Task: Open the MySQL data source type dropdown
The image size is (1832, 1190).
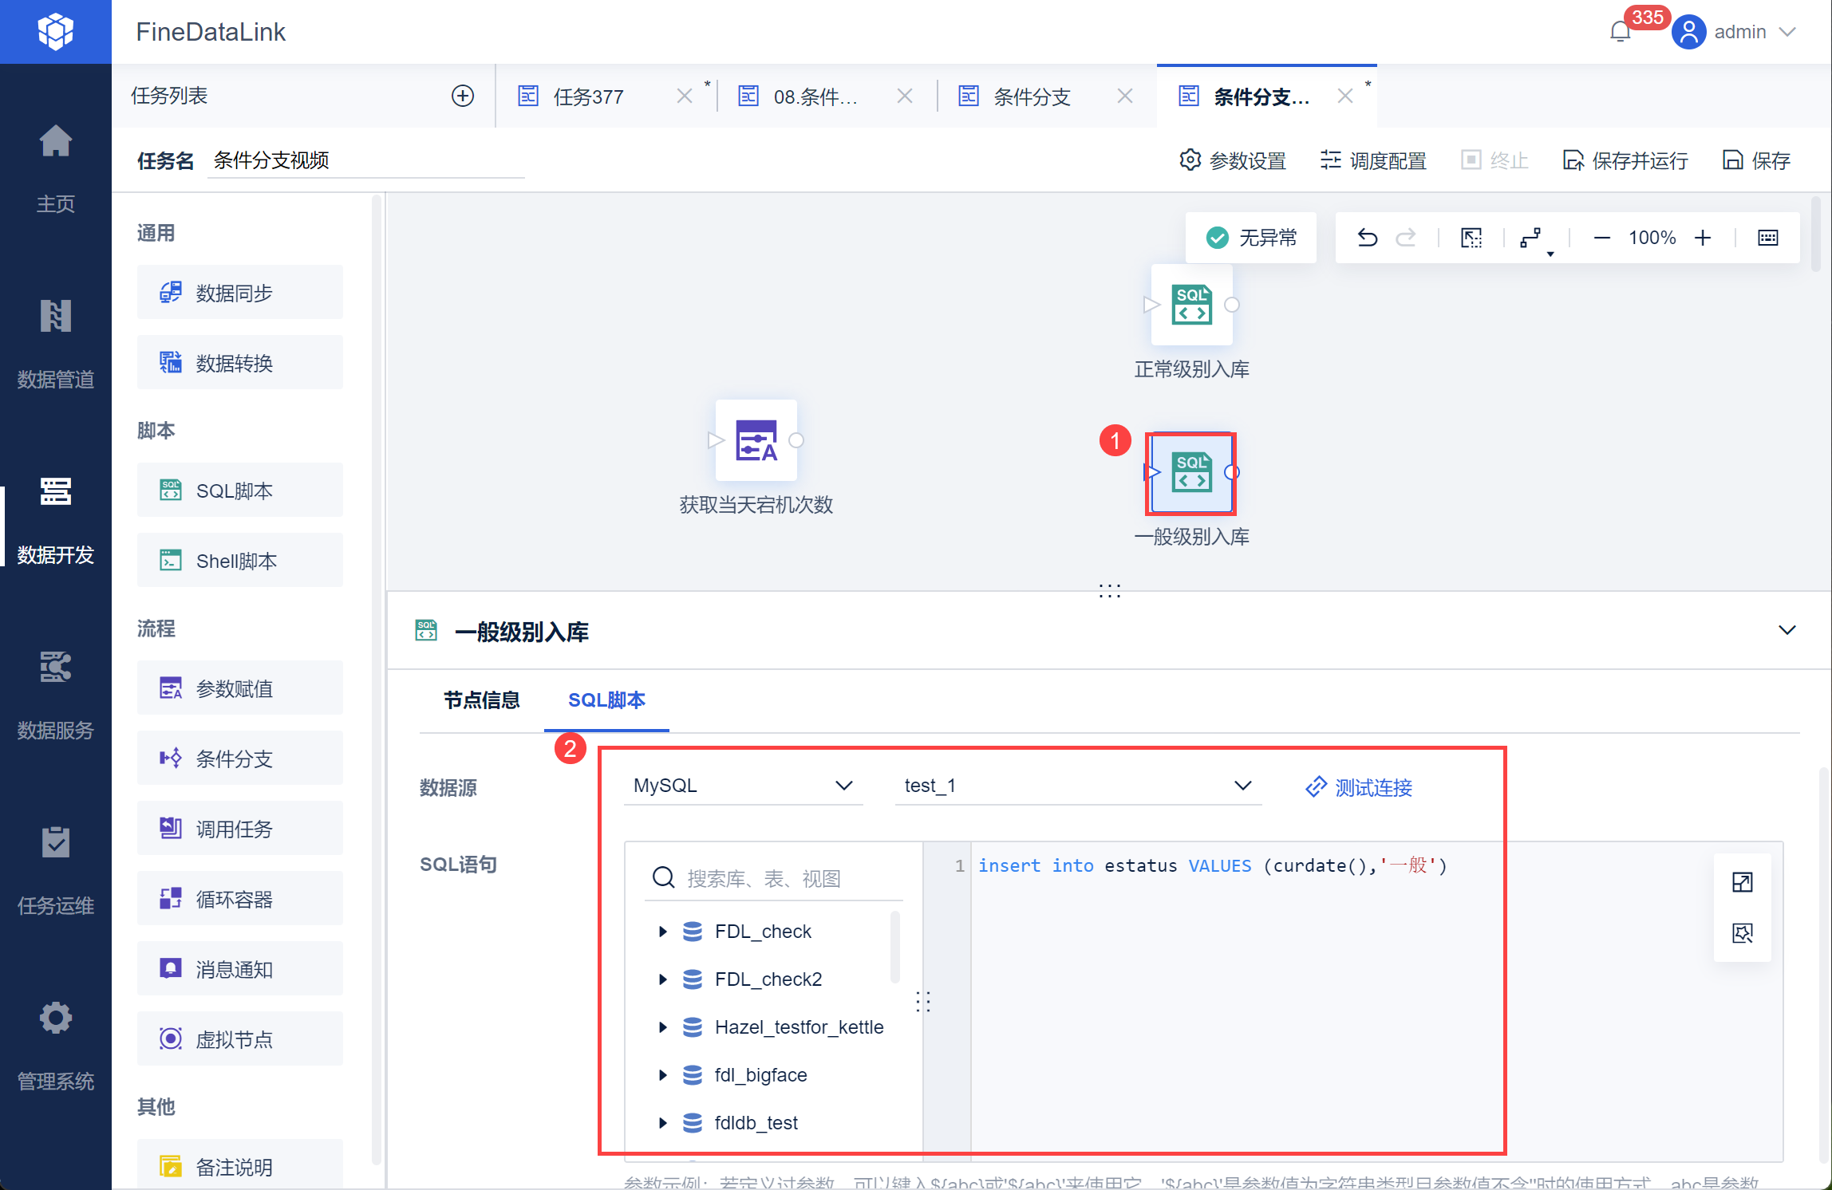Action: (x=742, y=786)
